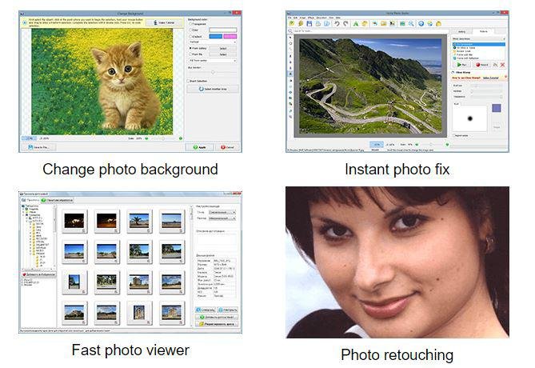Open the Effects menu in Home Photo Studio

[311, 18]
